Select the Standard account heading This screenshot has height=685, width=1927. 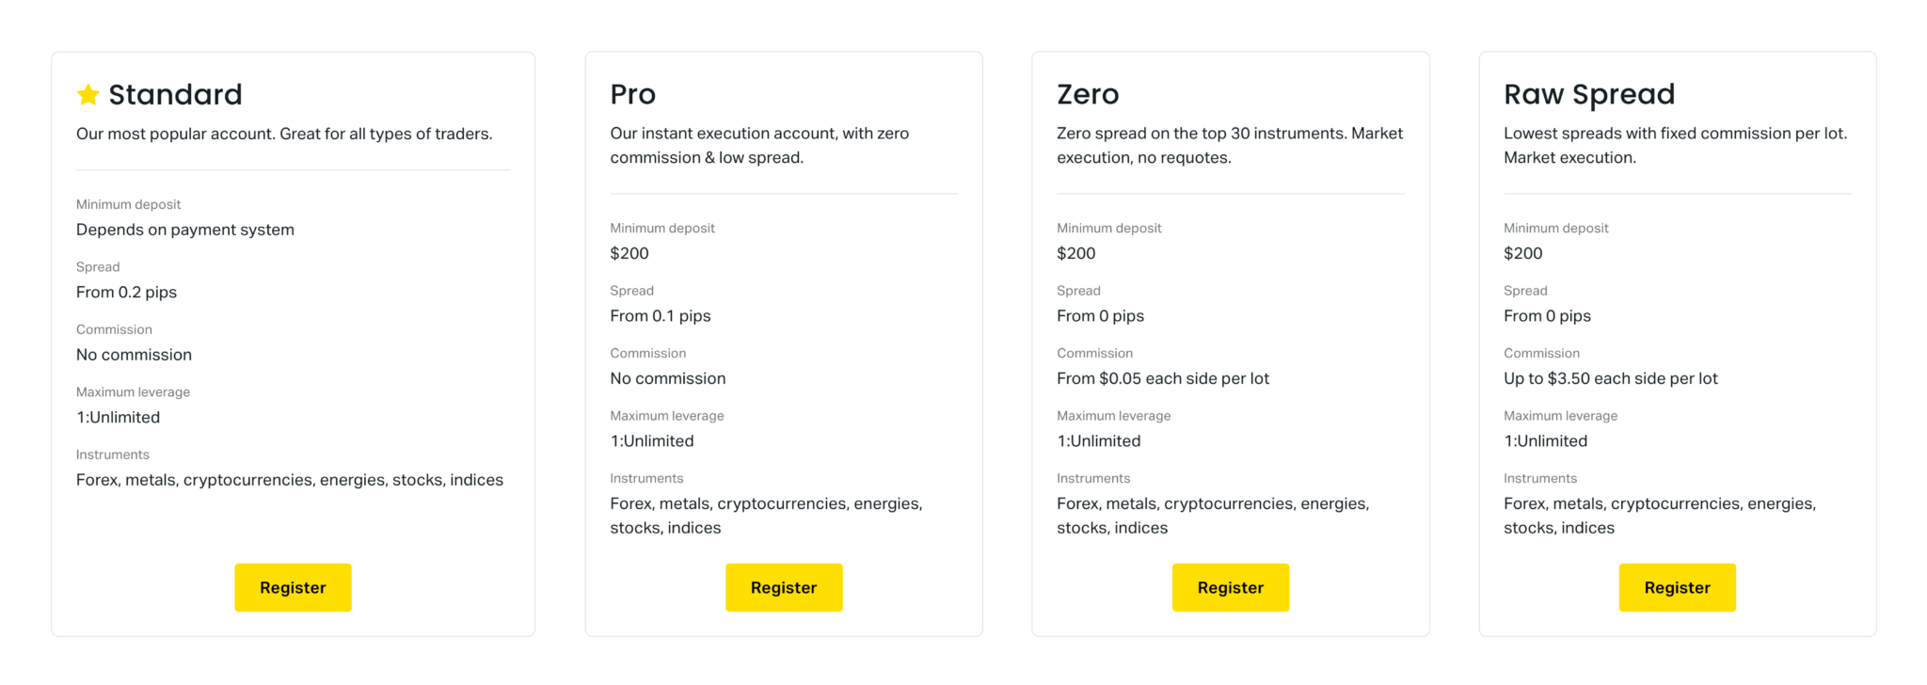175,94
